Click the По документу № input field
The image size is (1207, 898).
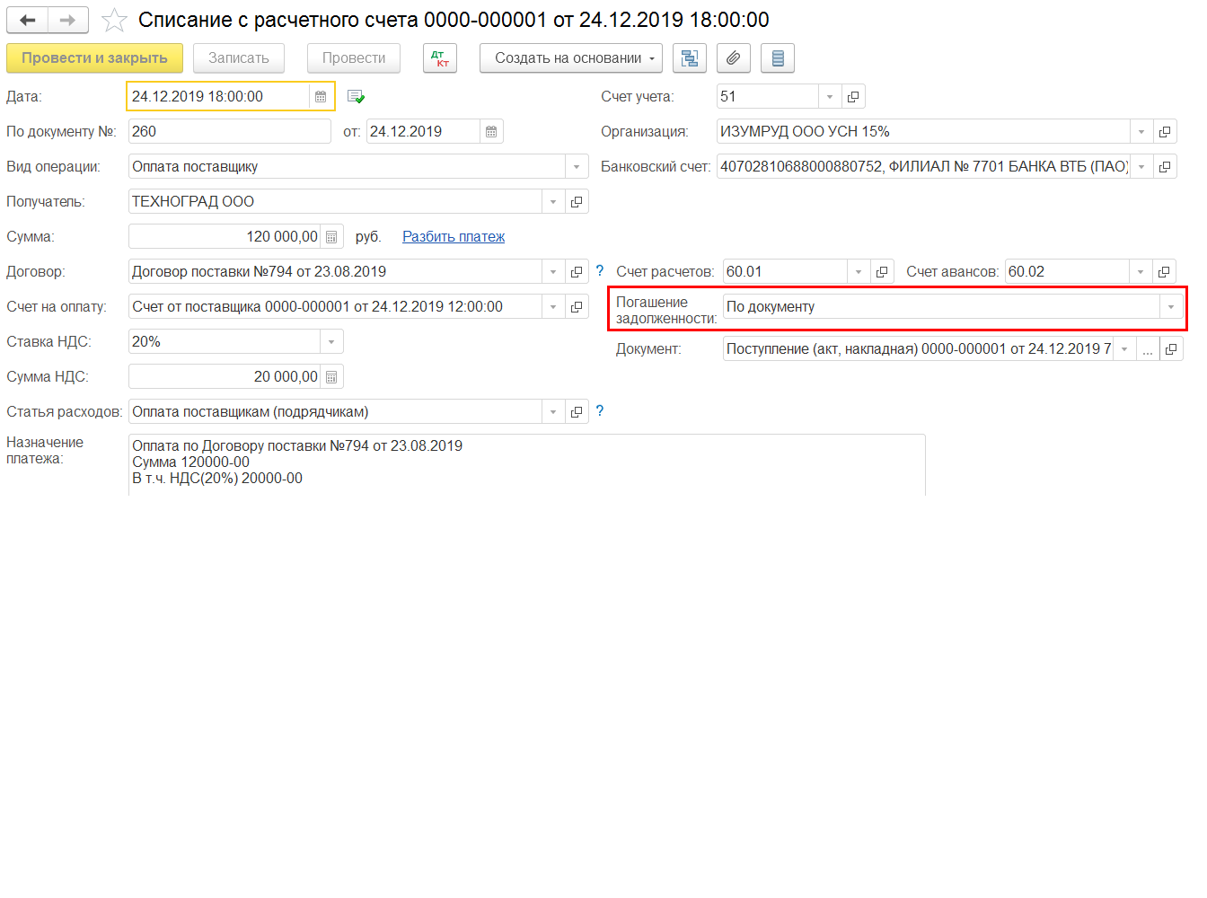(x=230, y=131)
